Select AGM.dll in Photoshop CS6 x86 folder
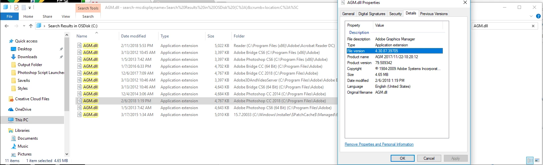 coord(207,59)
